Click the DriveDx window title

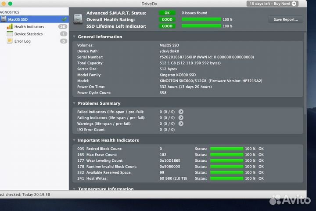tap(149, 4)
